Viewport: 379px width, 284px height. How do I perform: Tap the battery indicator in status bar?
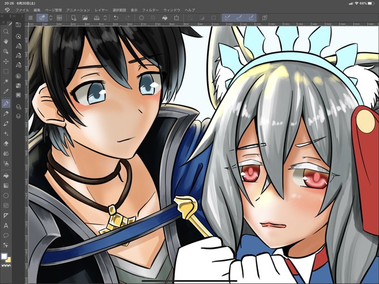tap(371, 3)
